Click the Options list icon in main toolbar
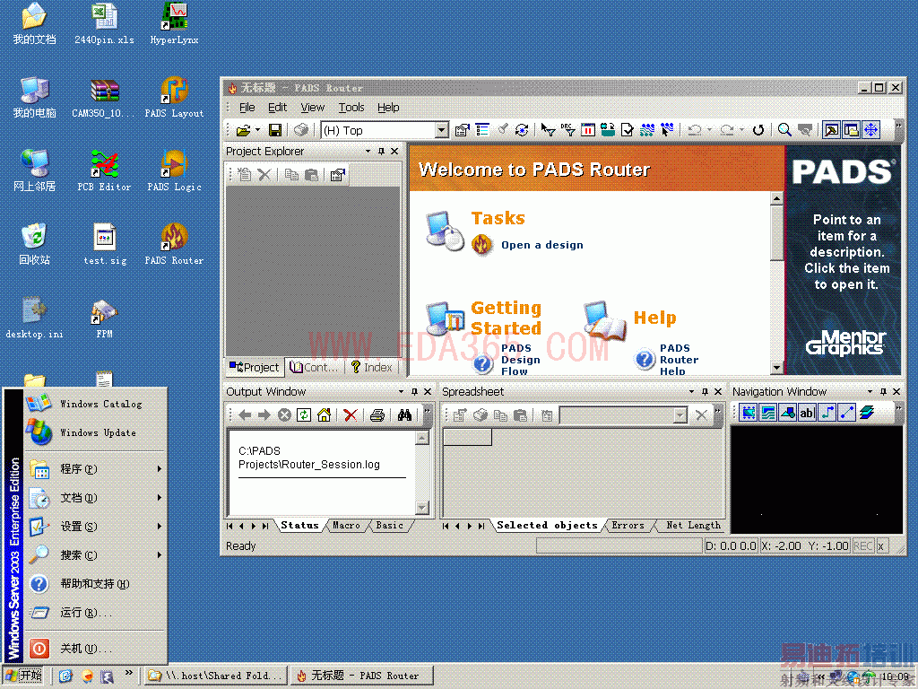 coord(482,130)
